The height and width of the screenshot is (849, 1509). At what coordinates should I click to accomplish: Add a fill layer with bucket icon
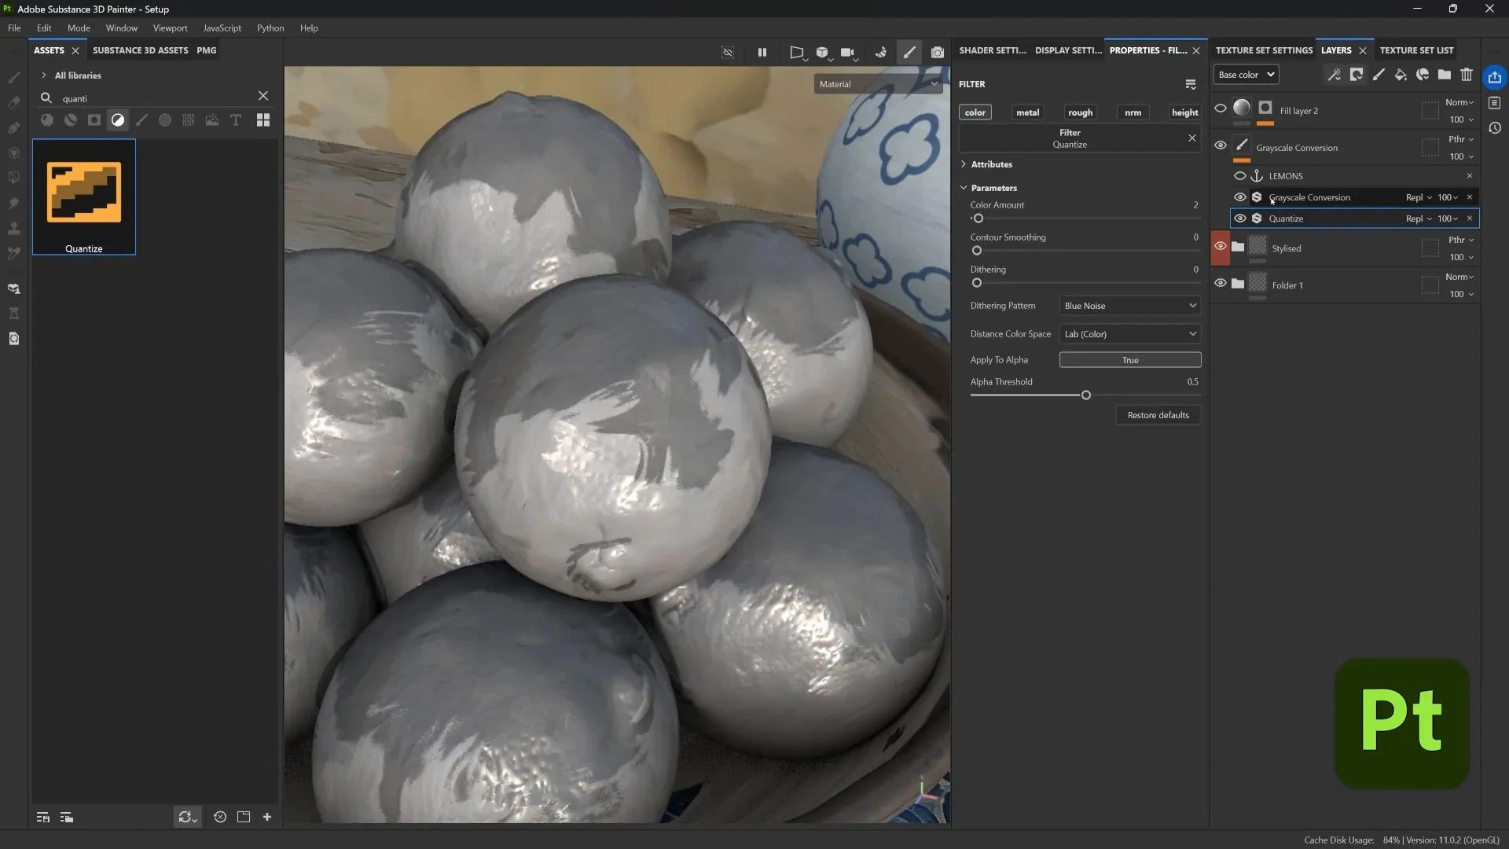(1401, 75)
